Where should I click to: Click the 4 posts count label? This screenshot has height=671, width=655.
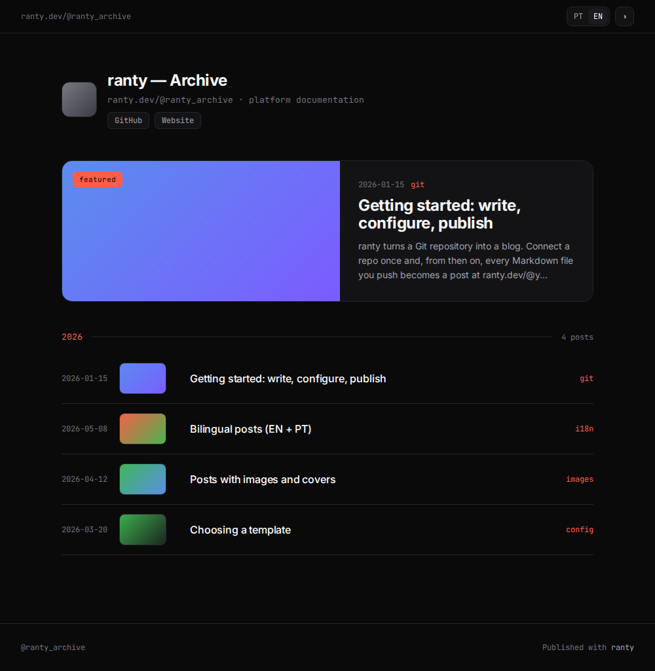click(x=577, y=336)
